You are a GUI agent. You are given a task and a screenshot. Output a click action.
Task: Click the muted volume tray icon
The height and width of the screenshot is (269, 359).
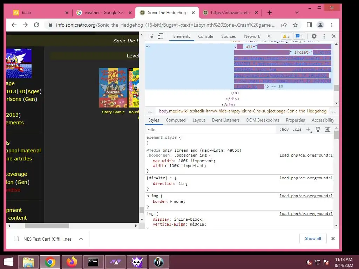(309, 262)
